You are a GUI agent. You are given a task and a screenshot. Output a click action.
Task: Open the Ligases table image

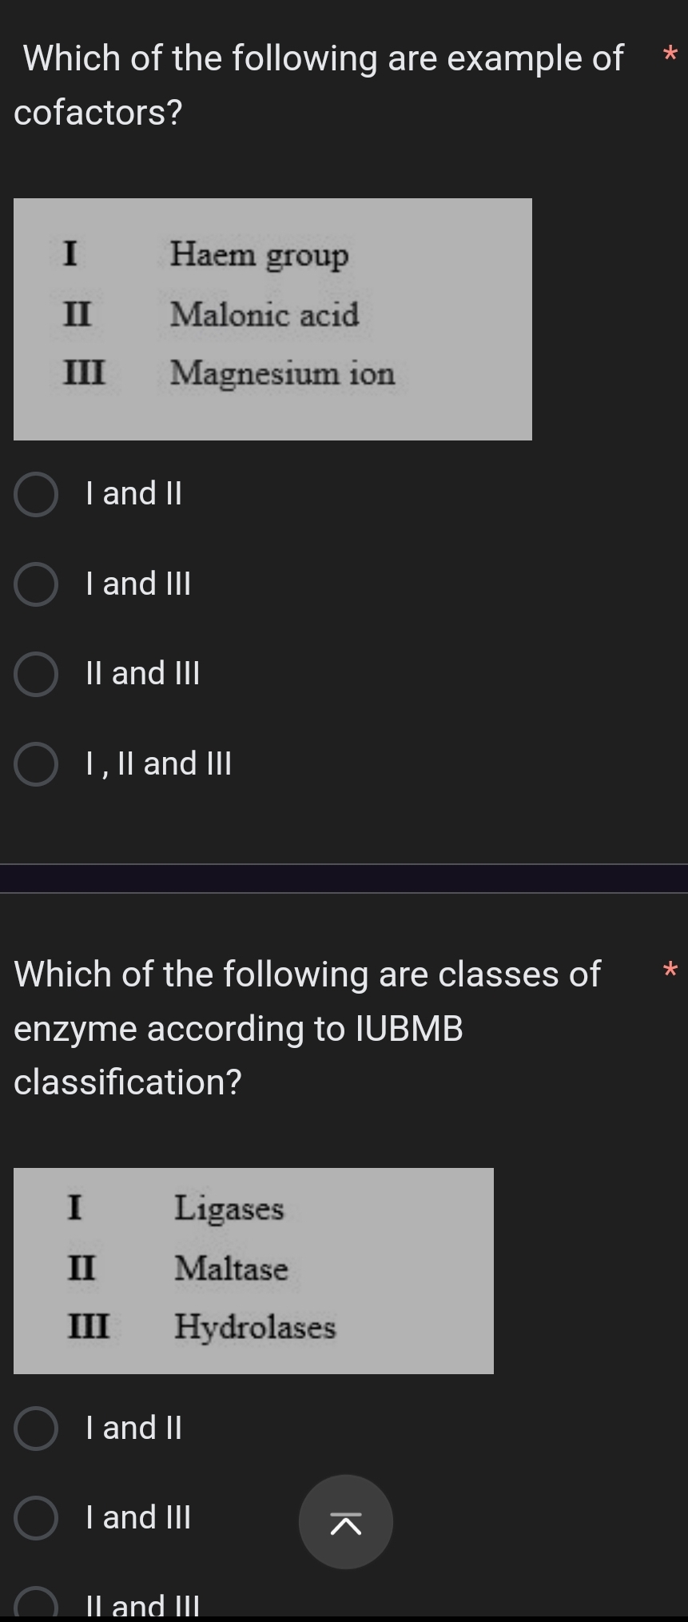pos(254,1269)
